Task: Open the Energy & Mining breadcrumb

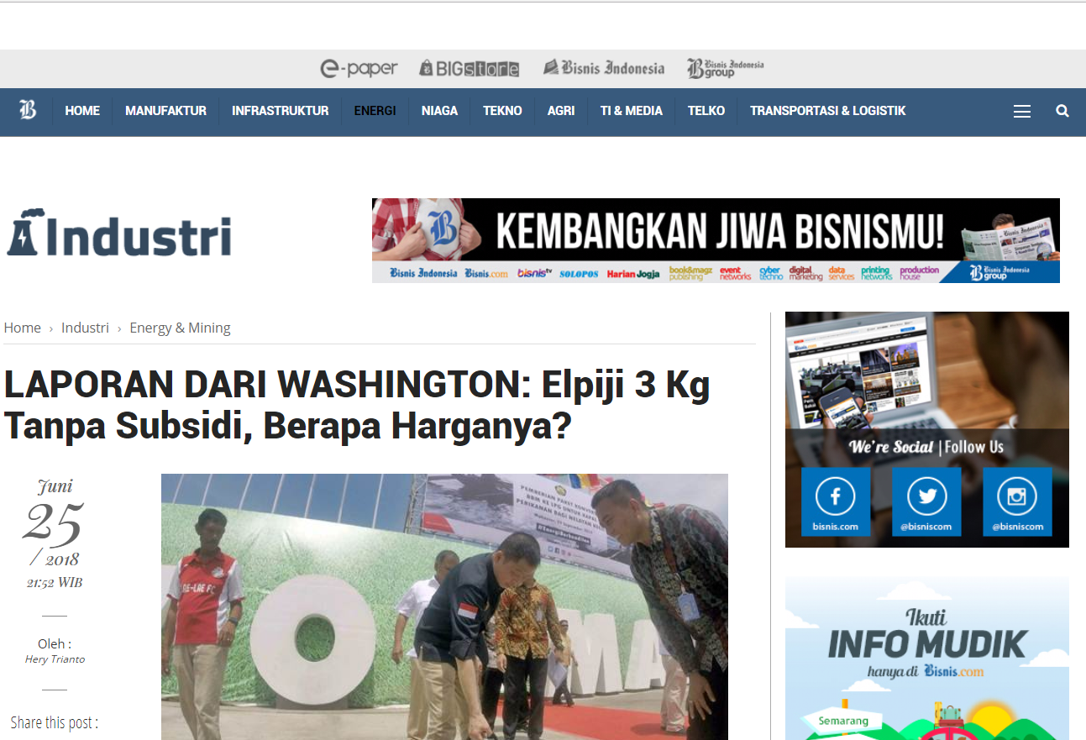Action: [x=180, y=328]
